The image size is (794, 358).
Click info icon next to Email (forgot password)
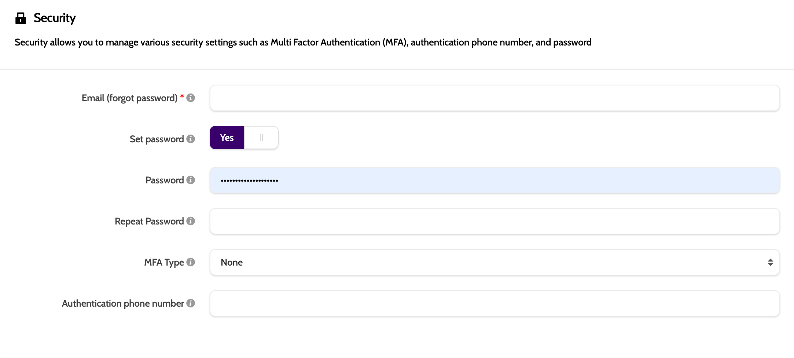pos(191,98)
